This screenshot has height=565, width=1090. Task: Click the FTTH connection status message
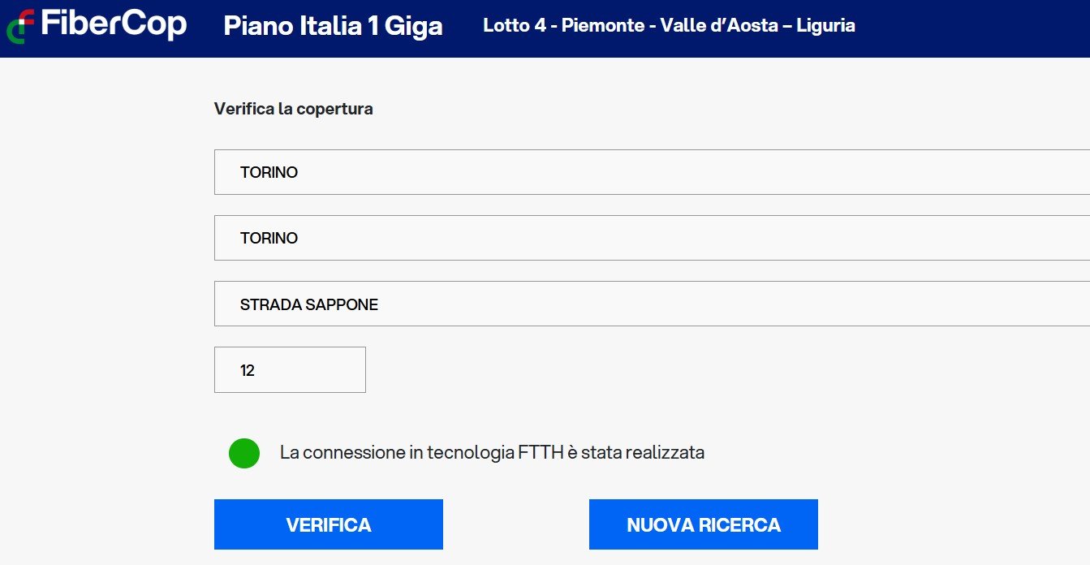(x=492, y=453)
